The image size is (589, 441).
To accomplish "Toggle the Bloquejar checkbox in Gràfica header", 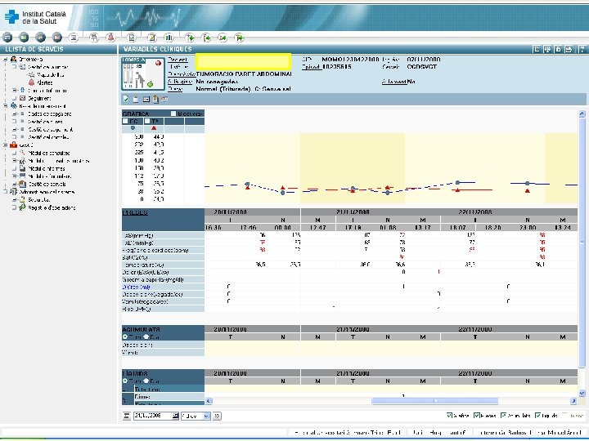I will pos(173,114).
